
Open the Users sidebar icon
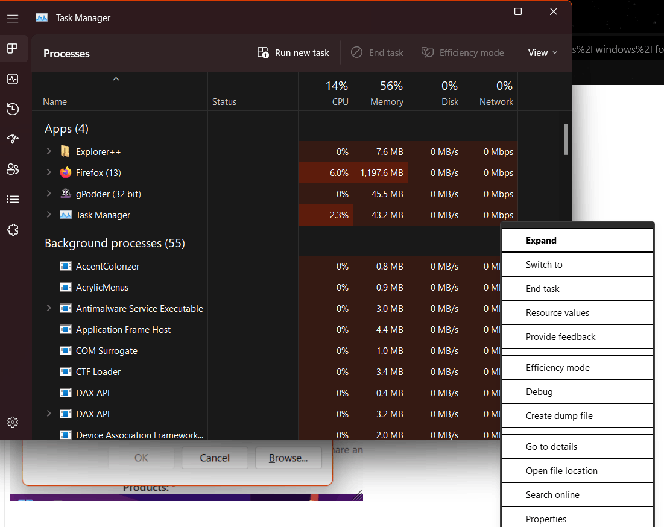pos(13,169)
